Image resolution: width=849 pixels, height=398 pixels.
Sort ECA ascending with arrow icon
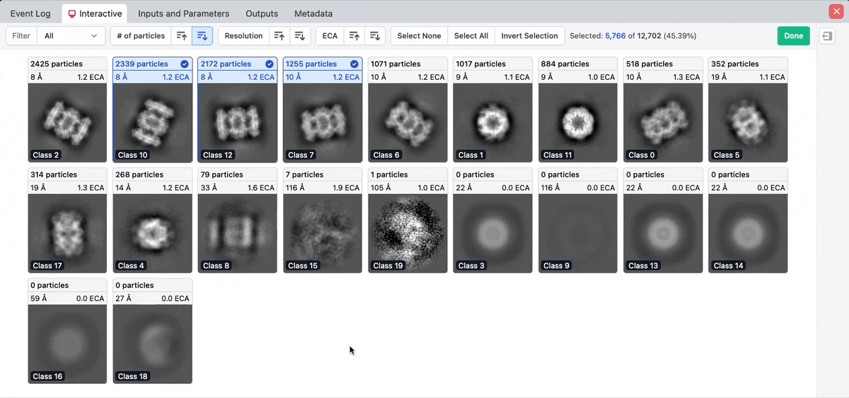pyautogui.click(x=355, y=36)
